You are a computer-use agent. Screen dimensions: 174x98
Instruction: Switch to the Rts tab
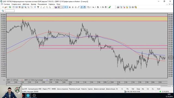[128, 89]
